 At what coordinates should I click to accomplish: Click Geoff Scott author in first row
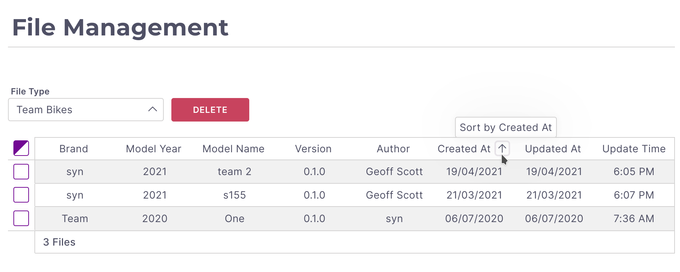394,171
